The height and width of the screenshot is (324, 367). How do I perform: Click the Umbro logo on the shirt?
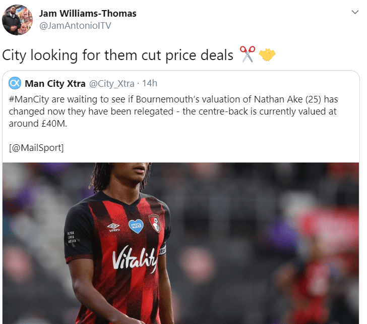tap(114, 227)
